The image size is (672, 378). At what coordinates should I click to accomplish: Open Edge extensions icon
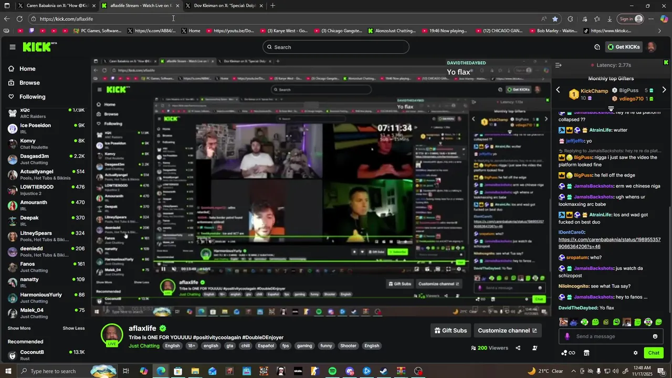pyautogui.click(x=570, y=19)
